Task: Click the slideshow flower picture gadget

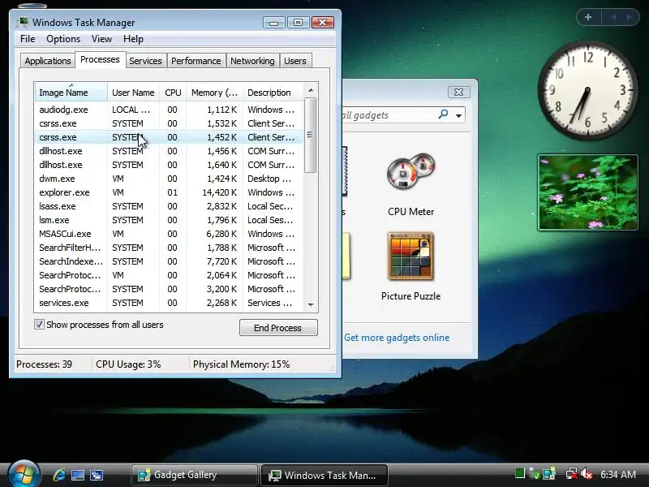Action: [587, 192]
